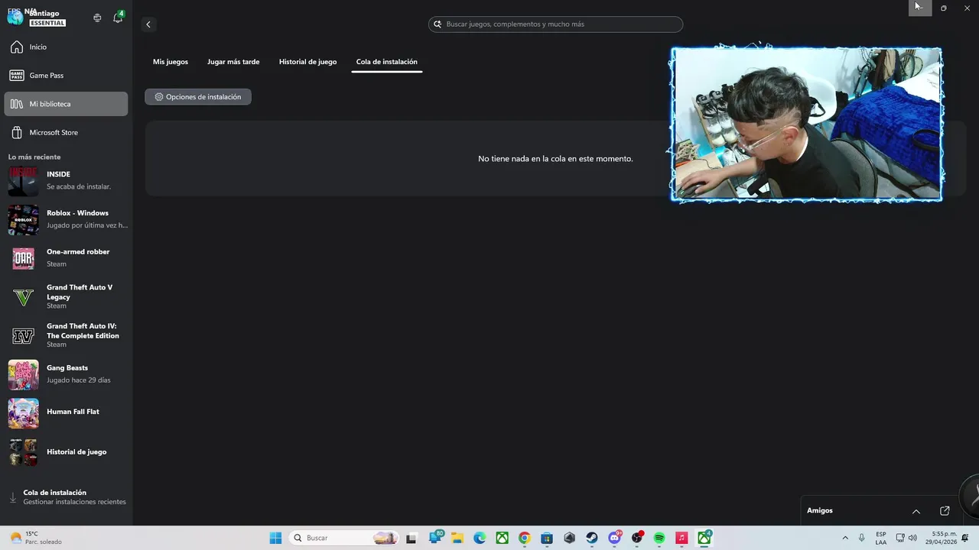Open the volume tray icon
Screen dimensions: 979x550
(x=912, y=538)
